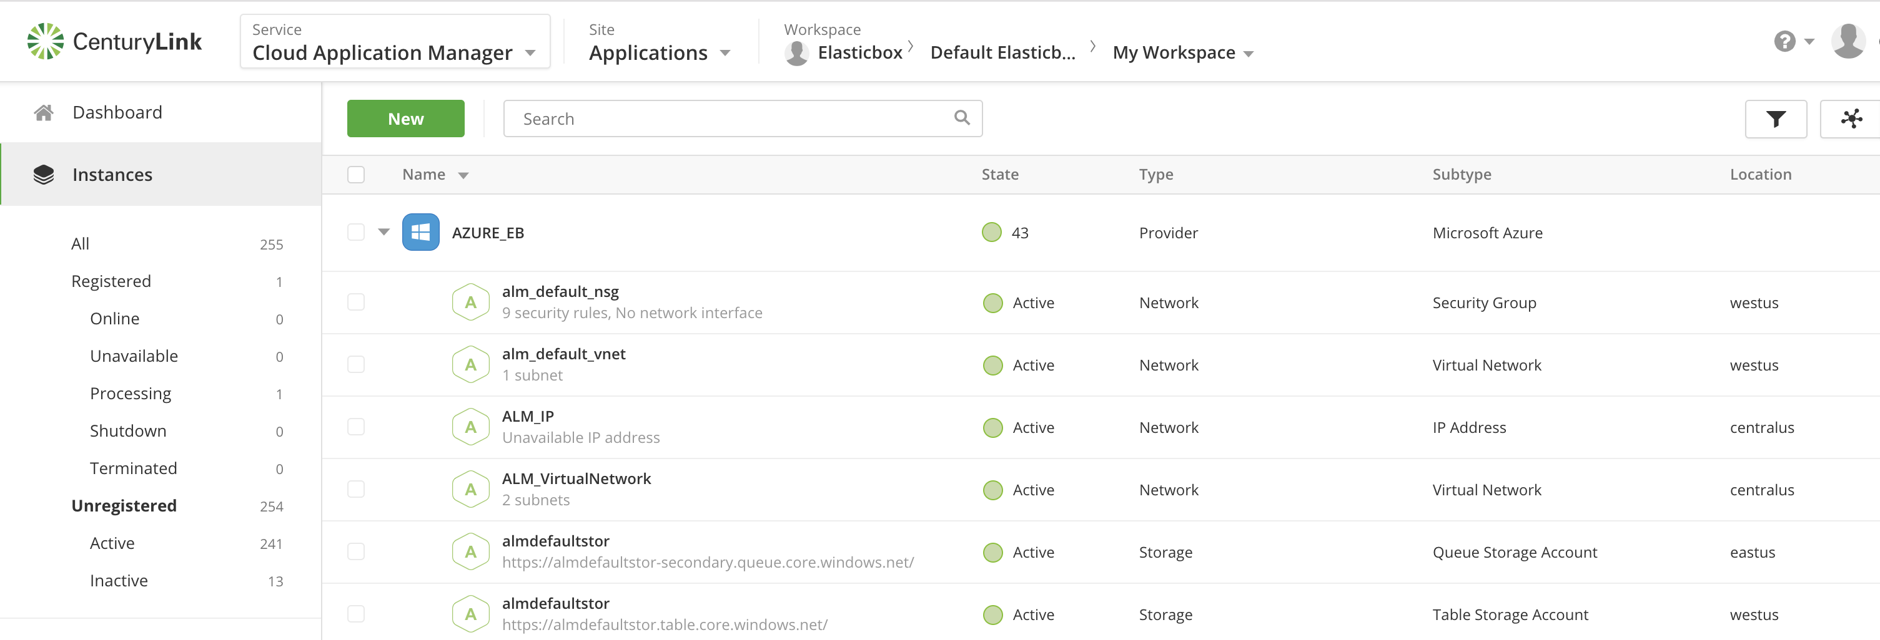This screenshot has width=1880, height=640.
Task: Click the hexagon icon for almdefaultstor table row
Action: pos(471,614)
